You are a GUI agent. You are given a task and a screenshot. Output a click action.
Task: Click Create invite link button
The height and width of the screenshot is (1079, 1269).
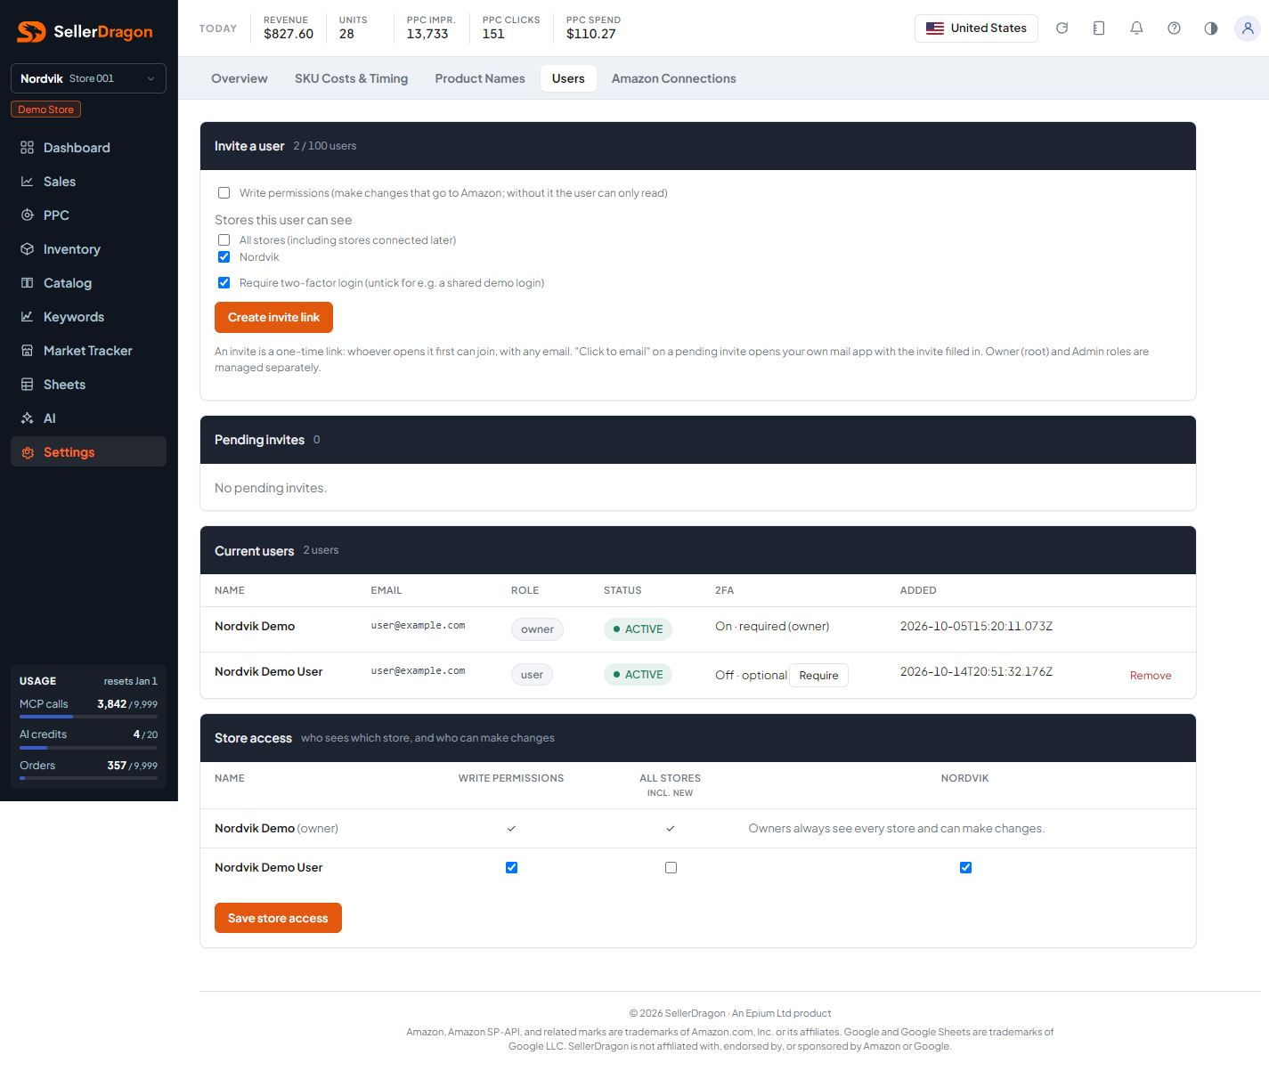pyautogui.click(x=273, y=318)
